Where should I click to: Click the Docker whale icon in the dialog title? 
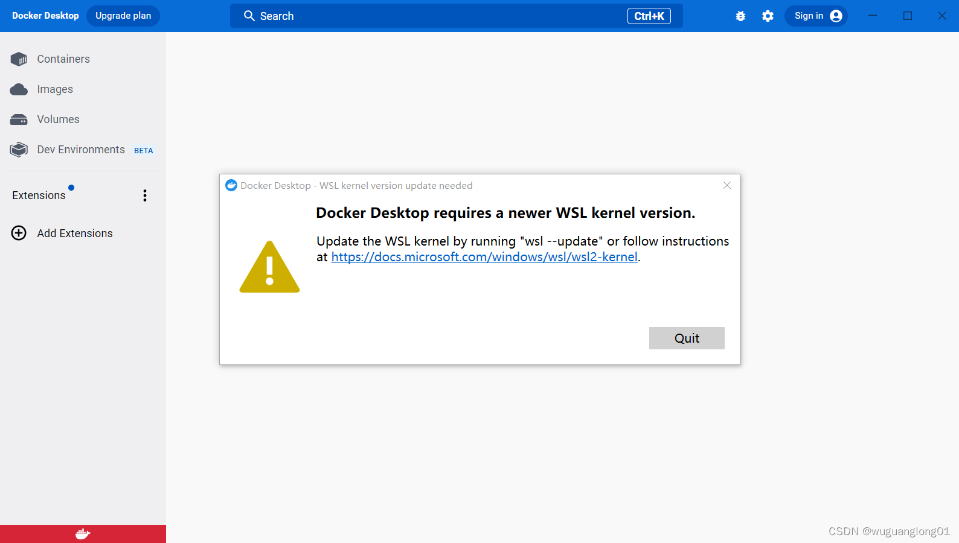(231, 185)
